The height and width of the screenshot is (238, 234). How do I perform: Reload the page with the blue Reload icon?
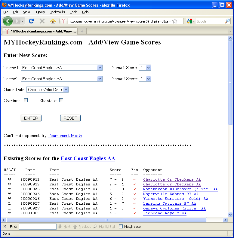point(31,21)
